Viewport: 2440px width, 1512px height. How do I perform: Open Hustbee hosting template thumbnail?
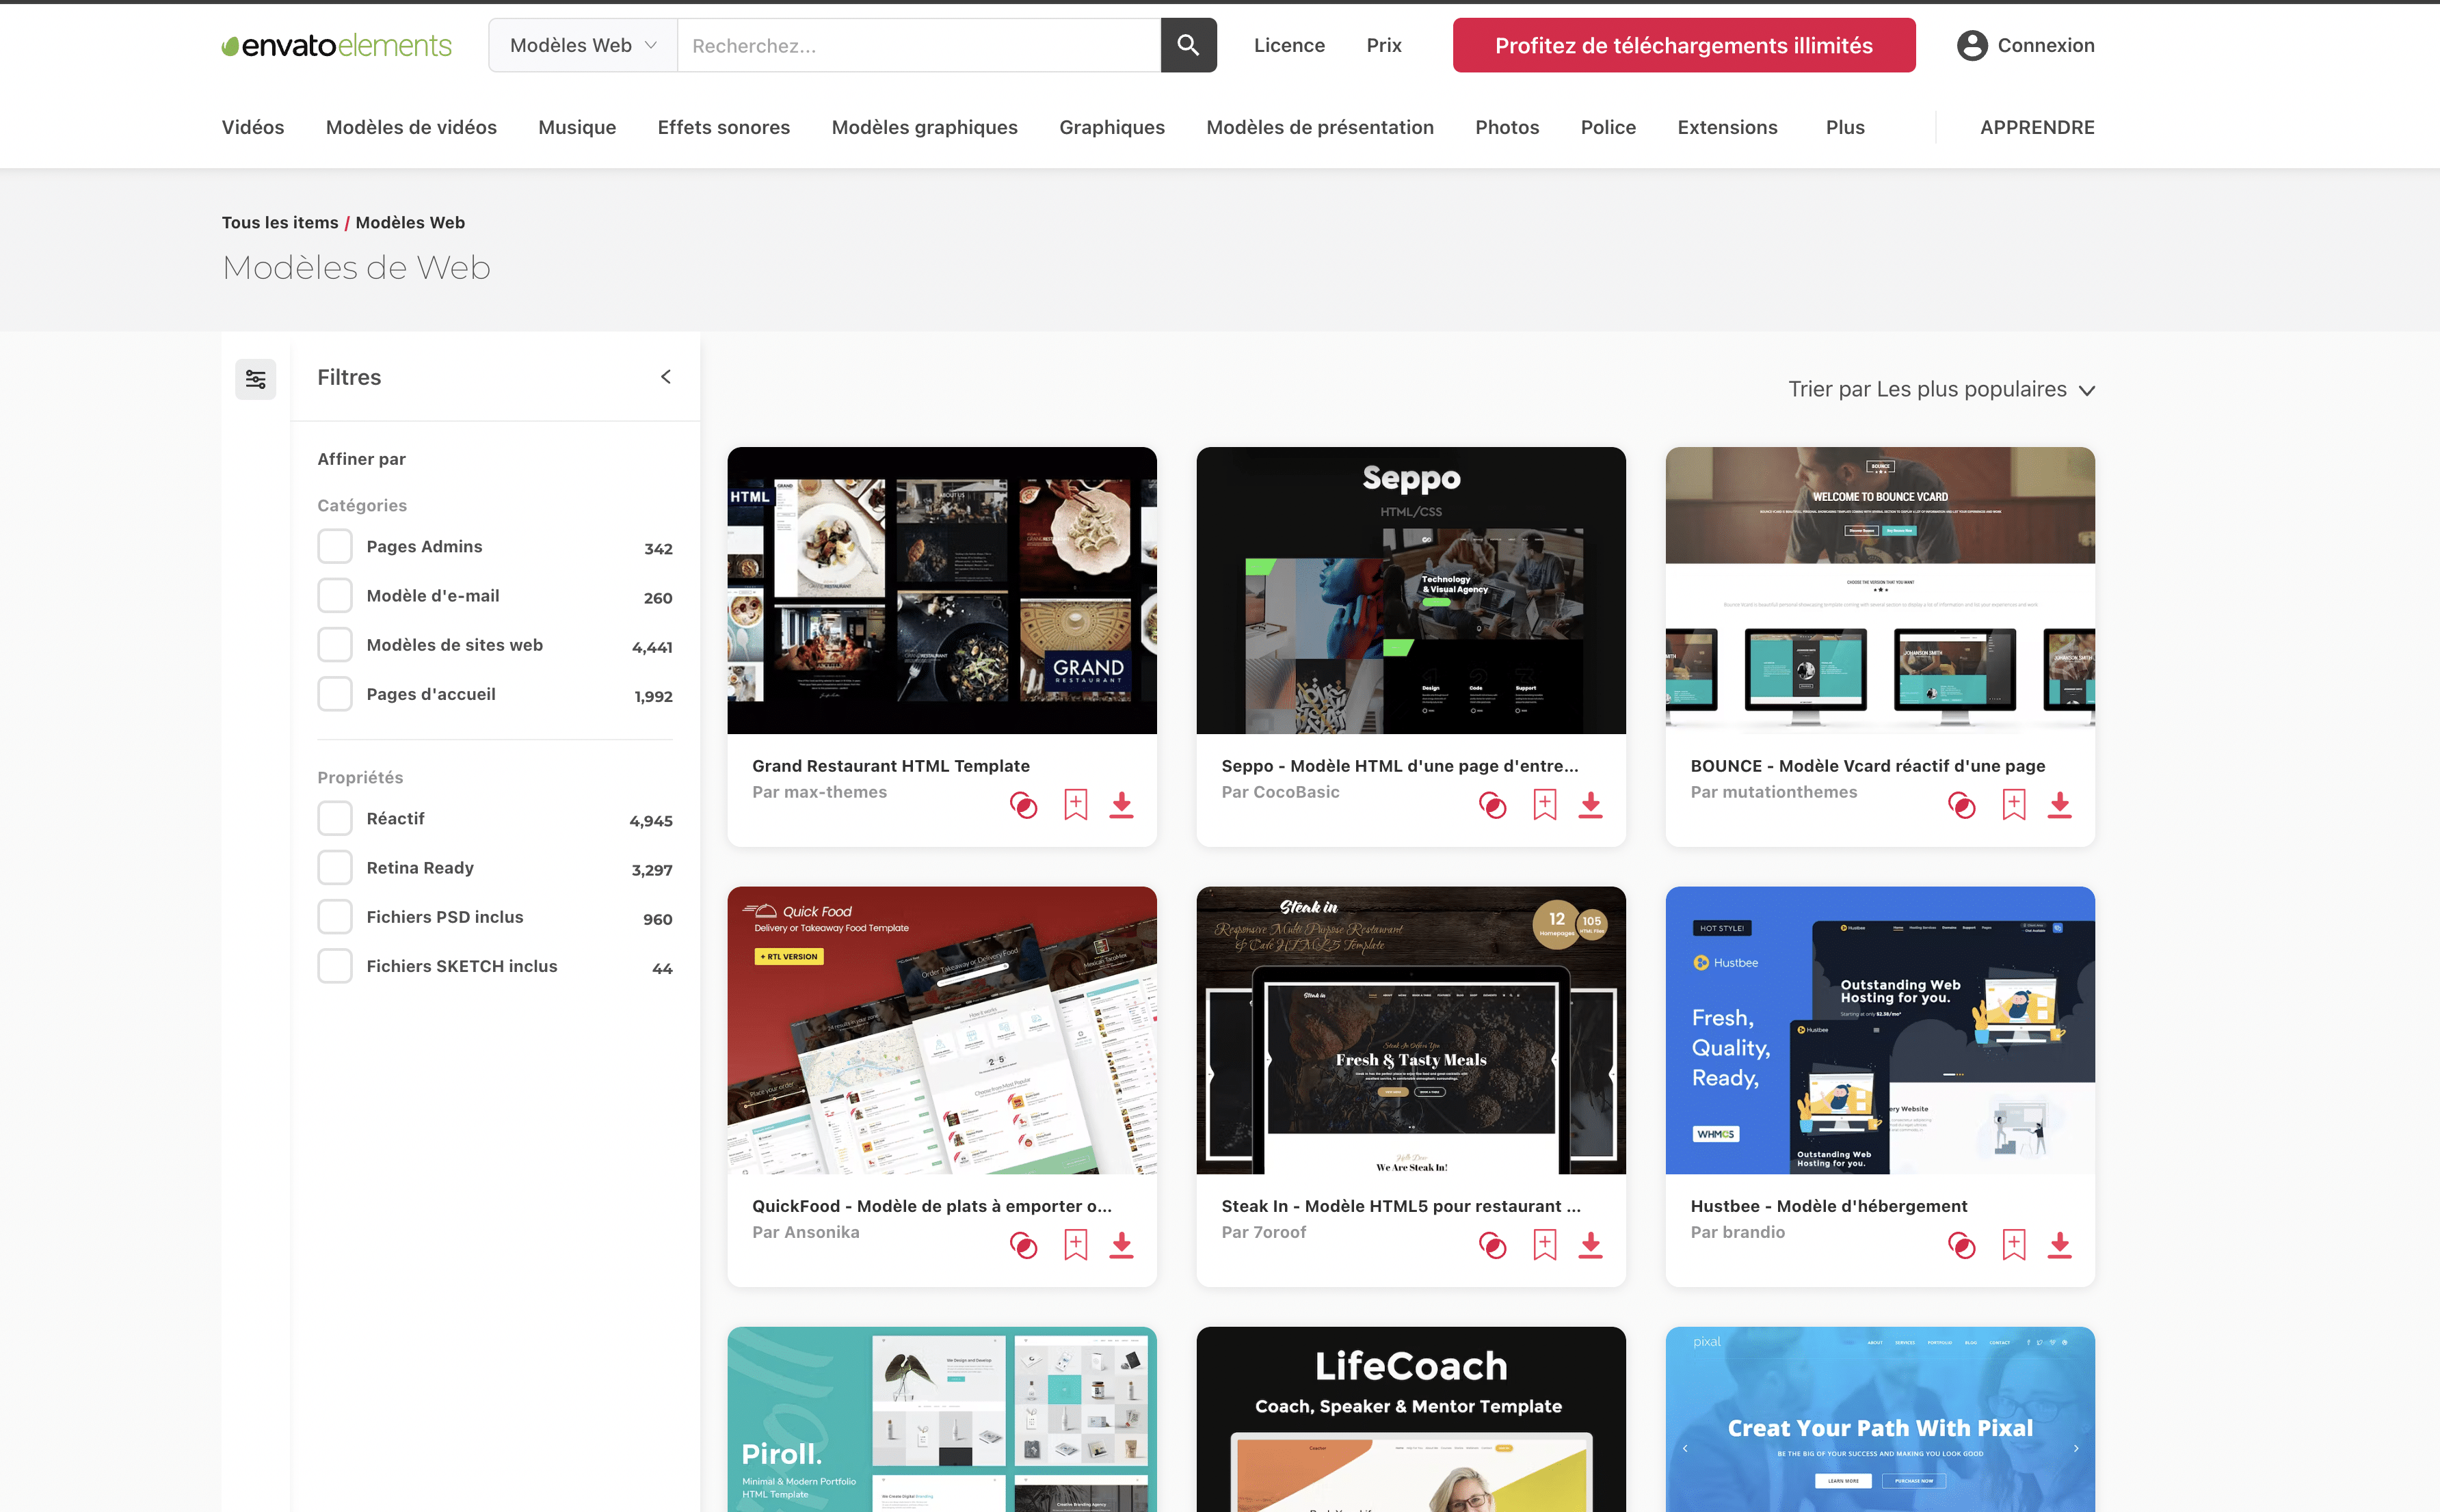[x=1880, y=1030]
